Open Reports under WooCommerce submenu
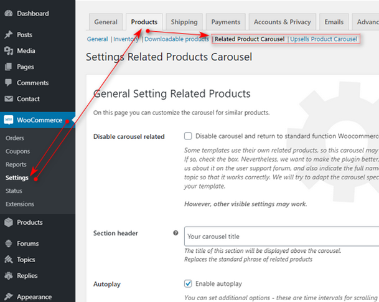Image resolution: width=379 pixels, height=302 pixels. (x=16, y=164)
